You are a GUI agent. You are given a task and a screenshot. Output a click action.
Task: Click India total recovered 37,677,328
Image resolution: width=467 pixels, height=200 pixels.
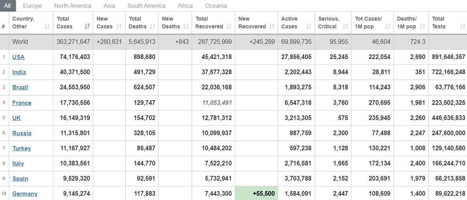pyautogui.click(x=217, y=72)
